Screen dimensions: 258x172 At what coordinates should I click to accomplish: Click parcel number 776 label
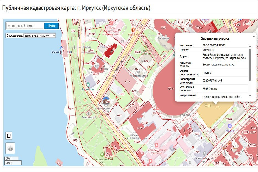[73, 31]
